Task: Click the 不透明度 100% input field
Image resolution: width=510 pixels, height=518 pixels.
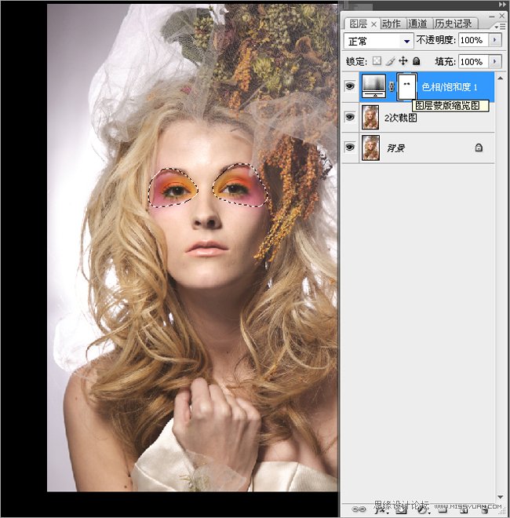Action: [472, 40]
